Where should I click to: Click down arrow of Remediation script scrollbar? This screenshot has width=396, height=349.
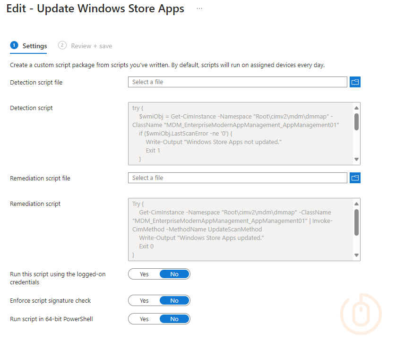pos(356,255)
